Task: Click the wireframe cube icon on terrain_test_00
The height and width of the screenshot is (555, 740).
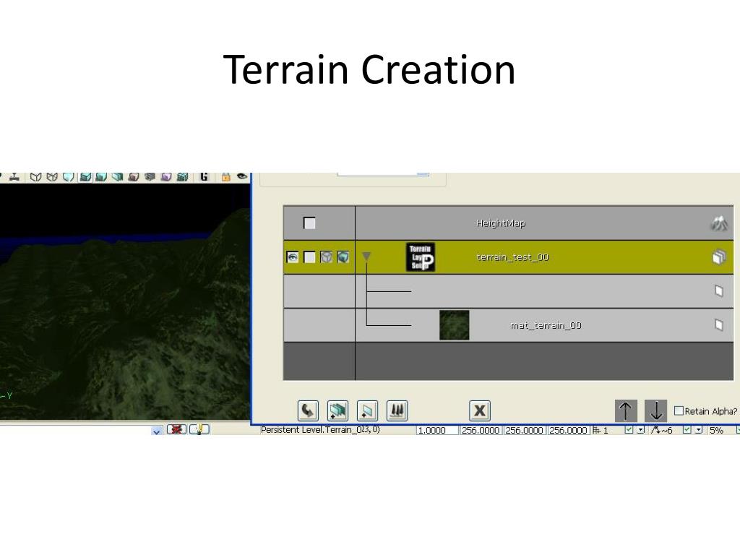Action: (x=326, y=257)
